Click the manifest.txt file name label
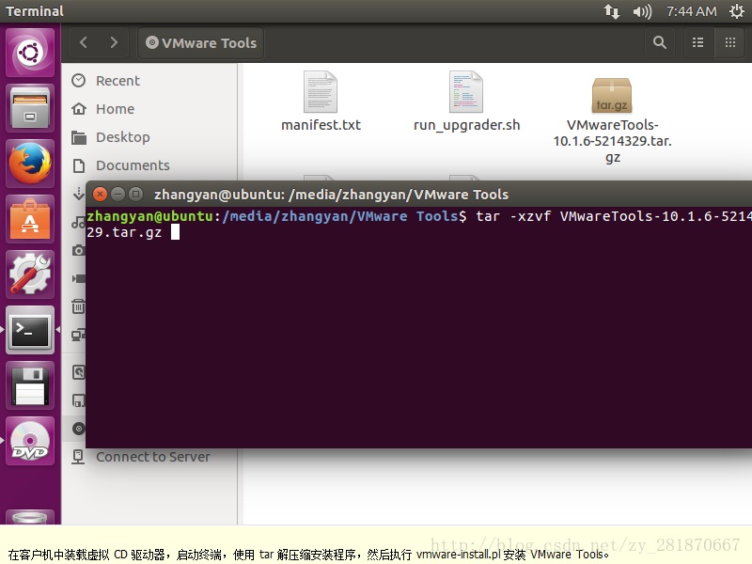 [321, 125]
